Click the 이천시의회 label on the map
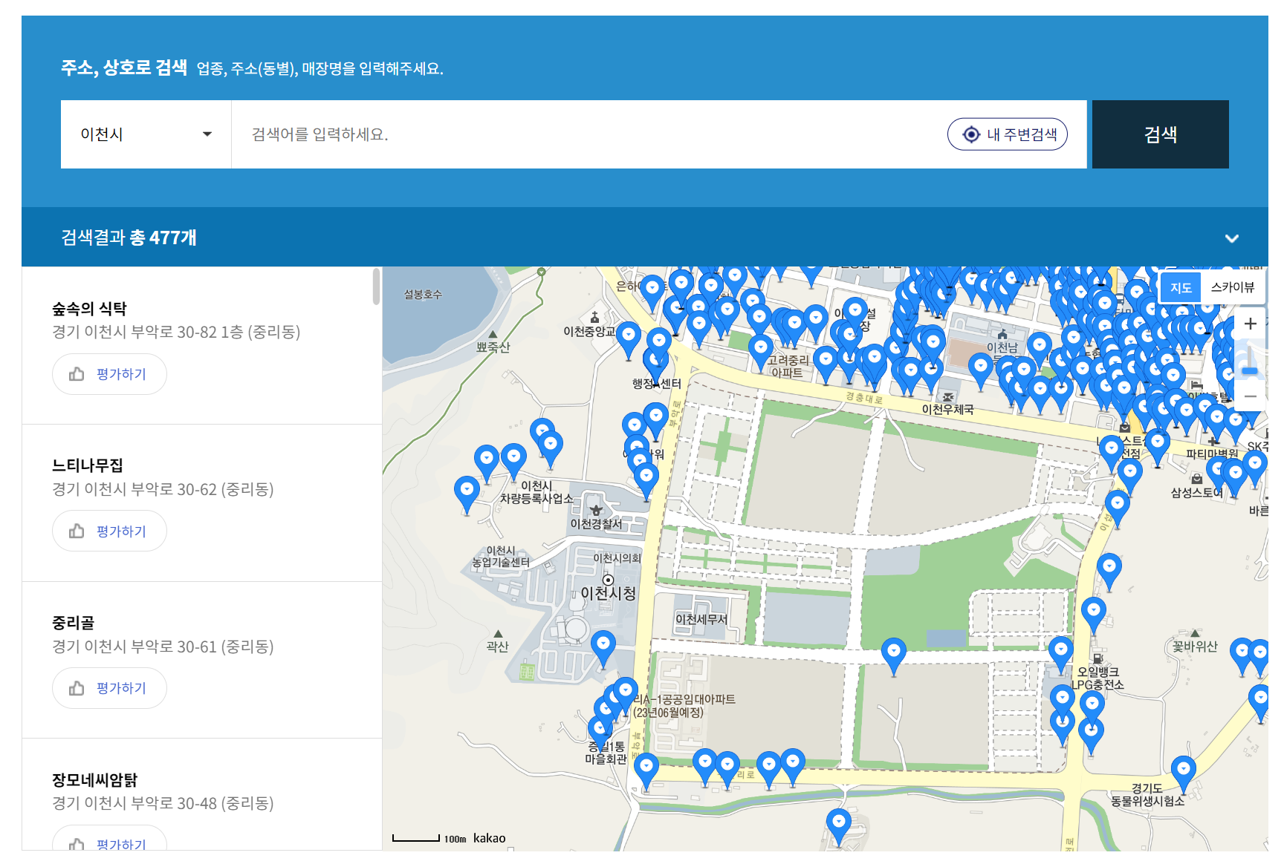Image resolution: width=1284 pixels, height=864 pixels. click(617, 558)
